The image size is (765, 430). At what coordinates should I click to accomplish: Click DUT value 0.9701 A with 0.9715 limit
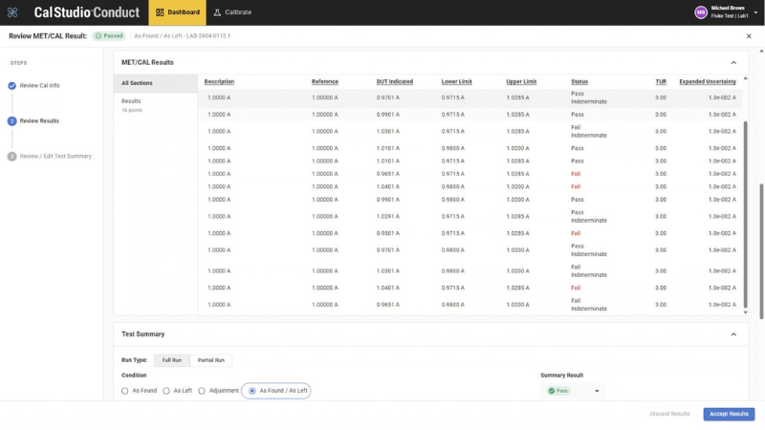coord(388,97)
